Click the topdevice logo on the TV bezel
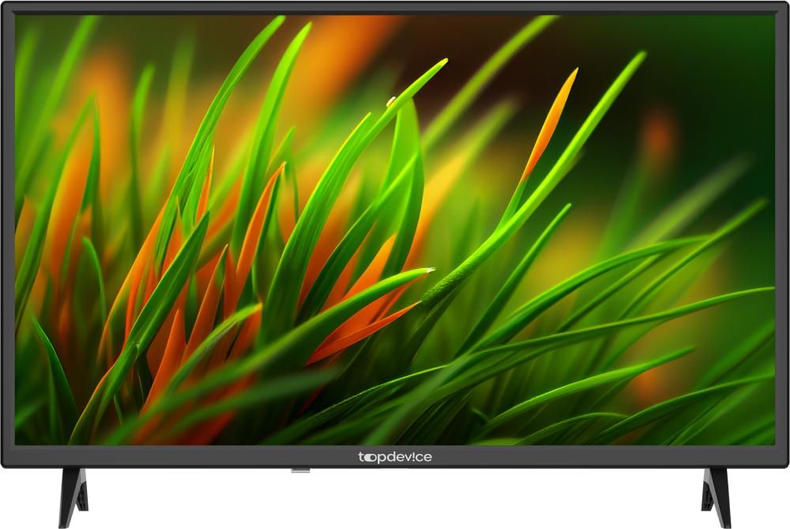Image resolution: width=790 pixels, height=529 pixels. [x=395, y=457]
